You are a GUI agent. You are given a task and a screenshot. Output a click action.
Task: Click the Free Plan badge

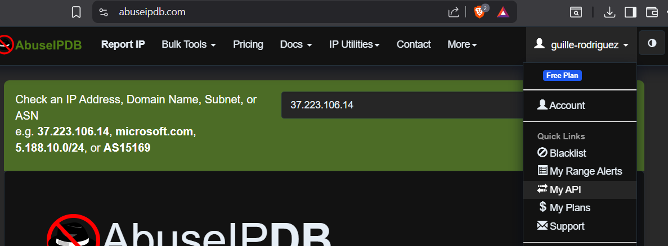562,75
